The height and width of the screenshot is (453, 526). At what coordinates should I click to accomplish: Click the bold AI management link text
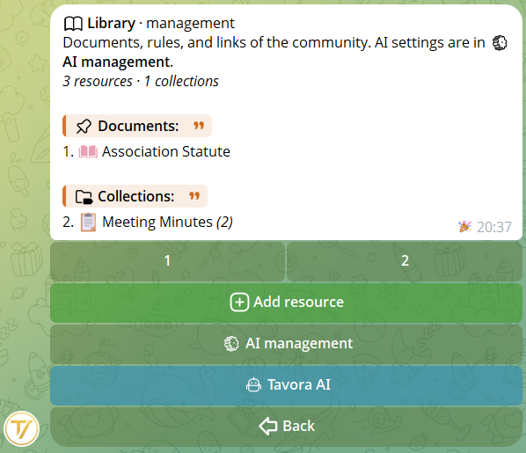point(118,62)
